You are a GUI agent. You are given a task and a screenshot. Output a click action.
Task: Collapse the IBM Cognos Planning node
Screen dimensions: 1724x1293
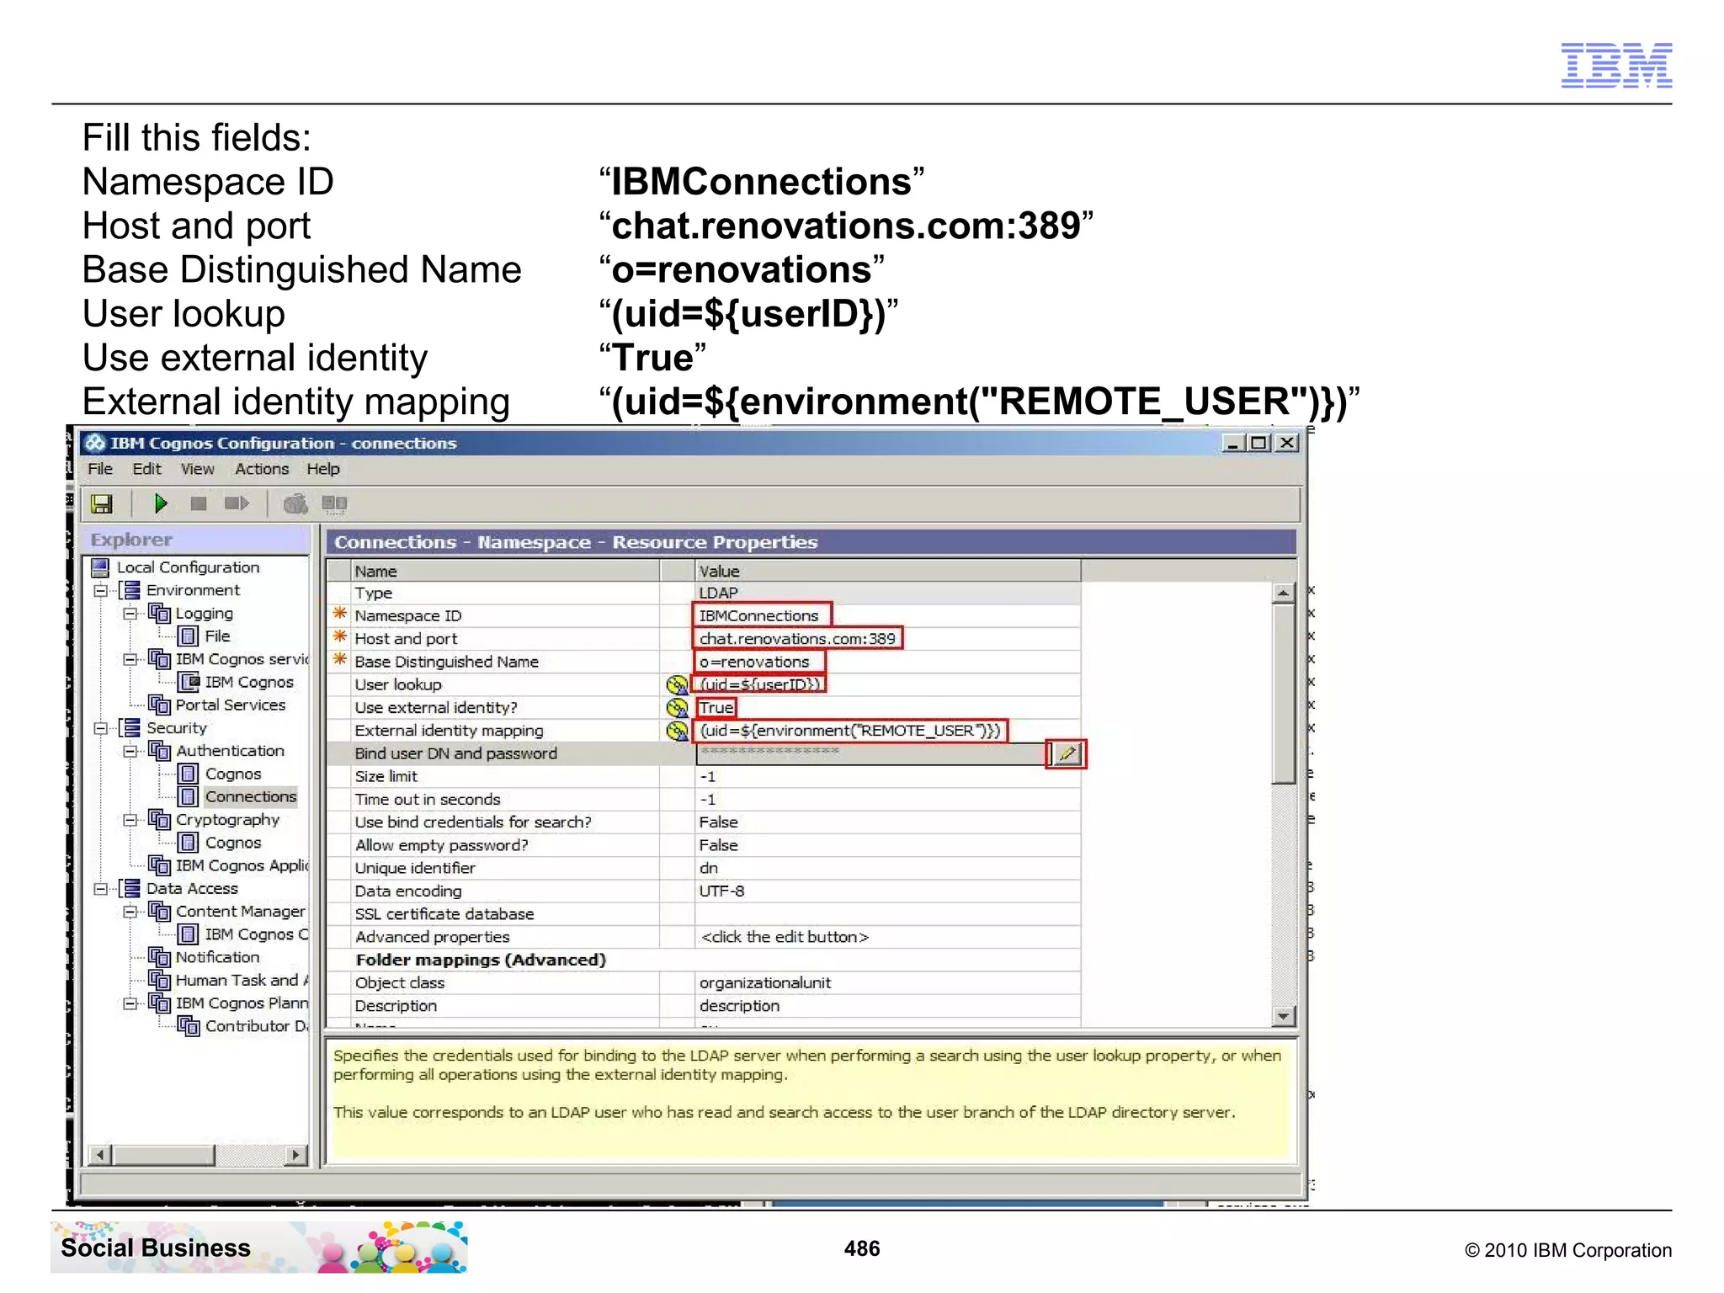point(130,1003)
